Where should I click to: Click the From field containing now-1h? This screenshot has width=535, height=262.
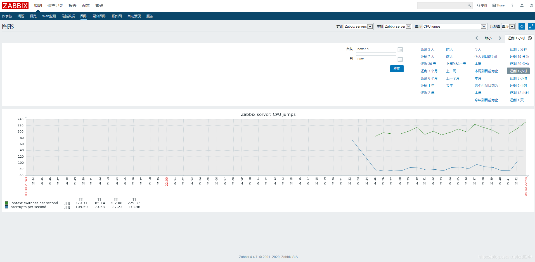point(376,49)
